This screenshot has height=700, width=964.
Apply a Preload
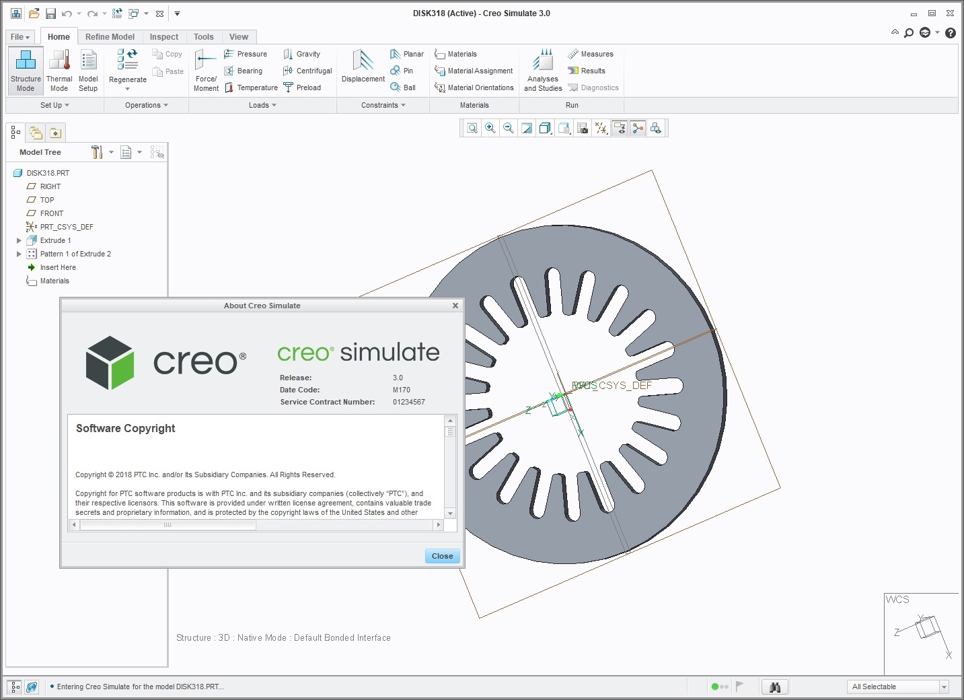click(x=302, y=87)
